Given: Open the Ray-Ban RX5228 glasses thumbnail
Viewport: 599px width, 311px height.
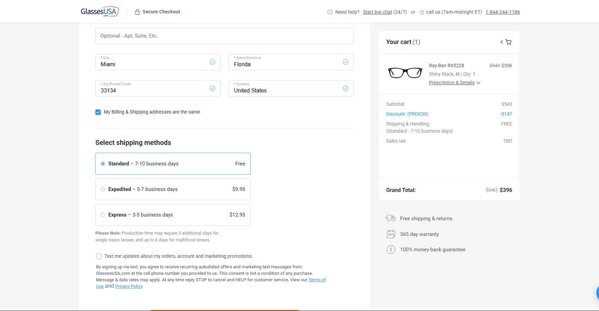Looking at the screenshot, I should pos(405,73).
